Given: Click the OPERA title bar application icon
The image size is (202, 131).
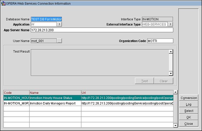Looking at the screenshot, I should click(x=3, y=3).
